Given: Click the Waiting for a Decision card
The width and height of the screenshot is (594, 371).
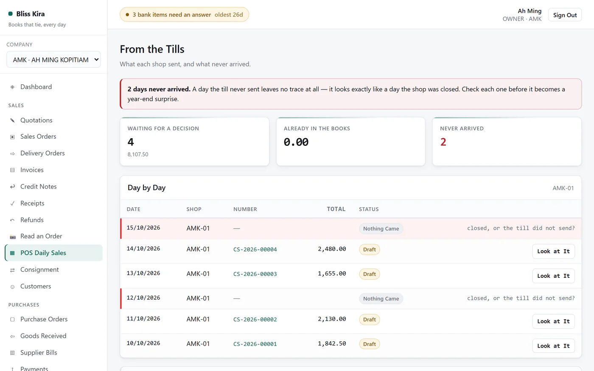Looking at the screenshot, I should tap(195, 142).
